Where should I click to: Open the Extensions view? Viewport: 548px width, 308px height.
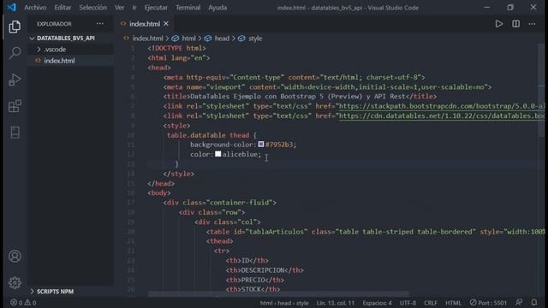click(15, 106)
